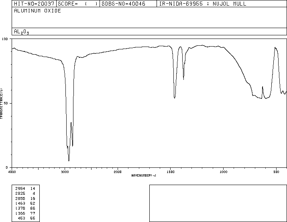
Task: Click the 1500 wavenumber axis label
Action: [x=171, y=172]
